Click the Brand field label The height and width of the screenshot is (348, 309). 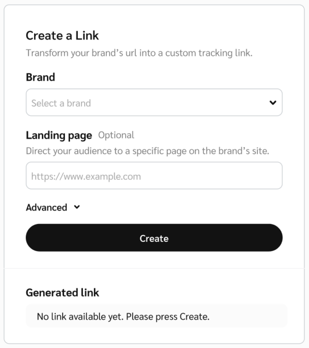40,77
